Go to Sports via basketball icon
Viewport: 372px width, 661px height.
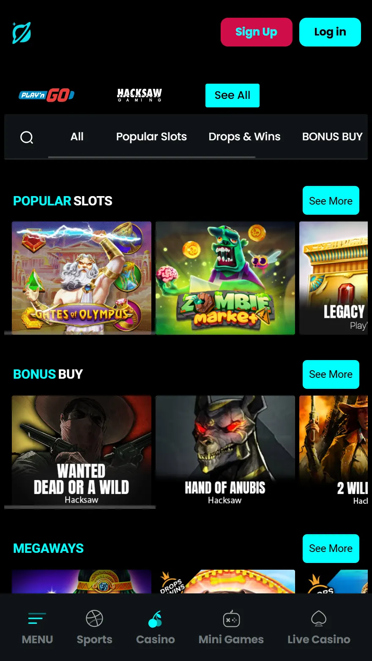point(94,619)
